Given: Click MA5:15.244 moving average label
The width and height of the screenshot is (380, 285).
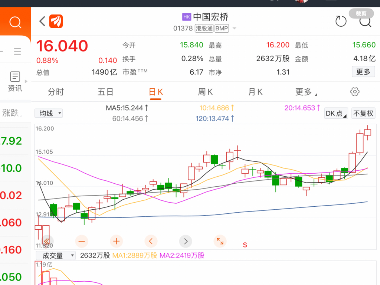Looking at the screenshot, I should pos(127,108).
